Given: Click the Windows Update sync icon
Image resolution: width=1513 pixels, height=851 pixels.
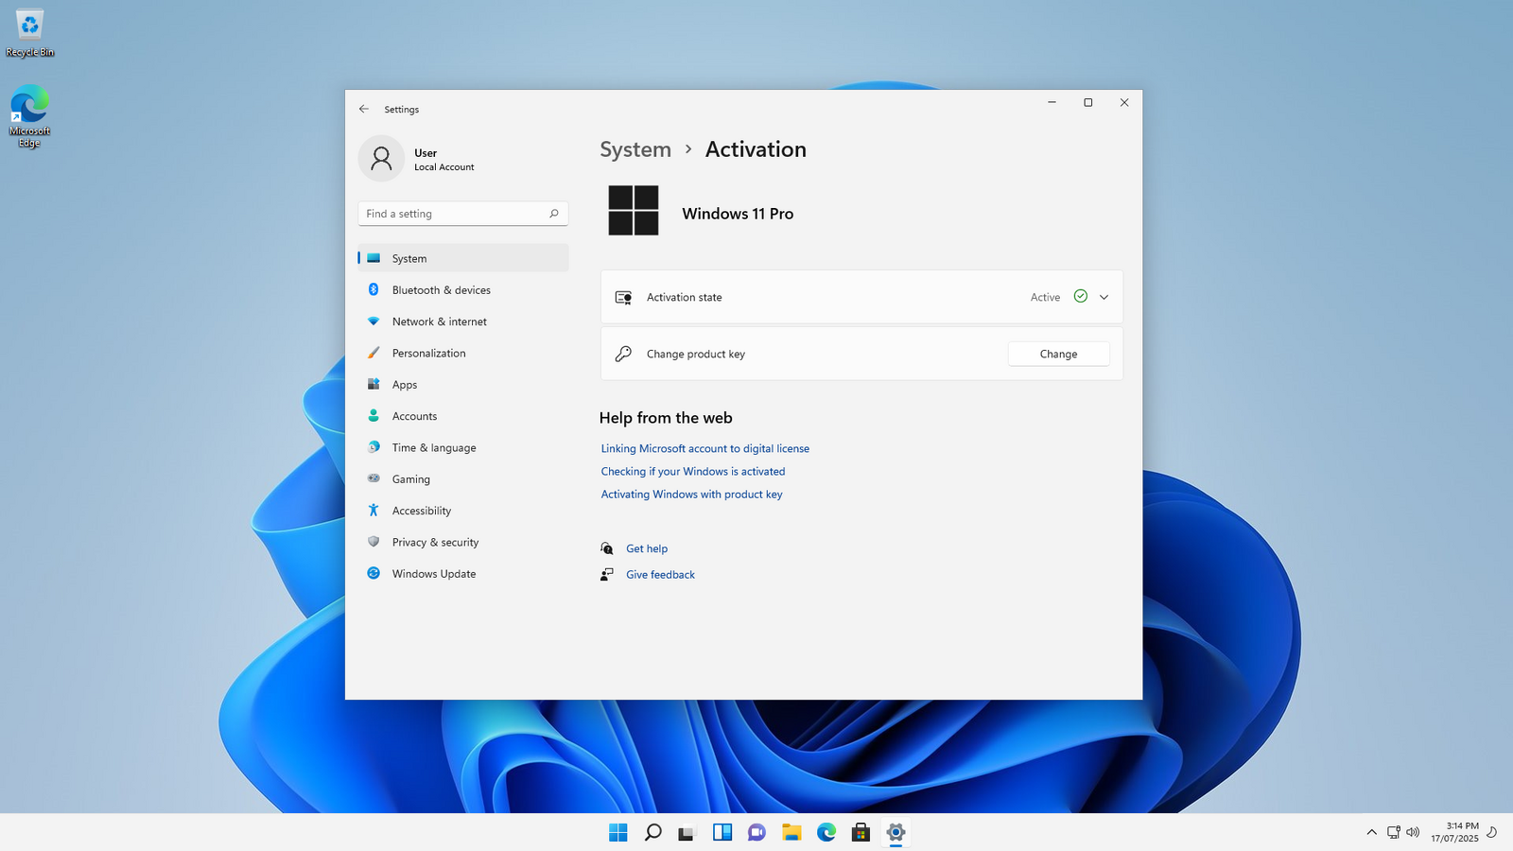Looking at the screenshot, I should click(x=374, y=573).
